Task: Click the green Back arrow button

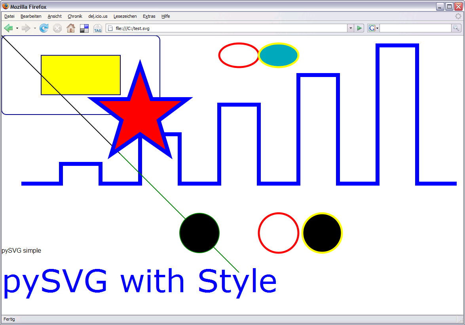Action: [x=8, y=28]
